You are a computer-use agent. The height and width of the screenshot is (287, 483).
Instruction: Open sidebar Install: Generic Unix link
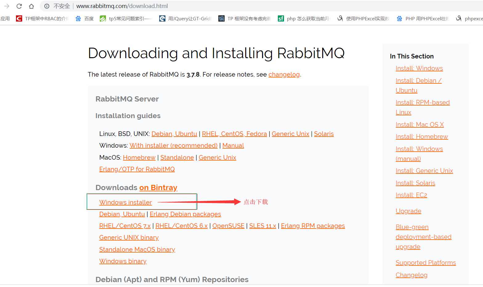tap(424, 171)
